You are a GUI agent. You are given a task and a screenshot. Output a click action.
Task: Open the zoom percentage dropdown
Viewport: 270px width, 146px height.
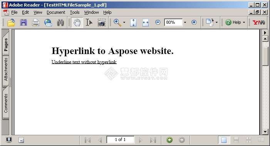point(185,22)
